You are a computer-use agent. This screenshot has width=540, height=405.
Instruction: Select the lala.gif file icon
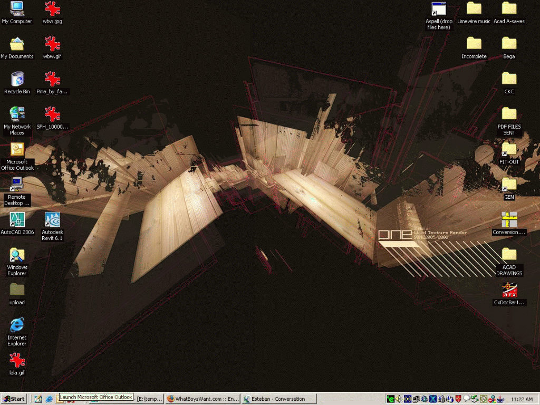[x=17, y=364]
